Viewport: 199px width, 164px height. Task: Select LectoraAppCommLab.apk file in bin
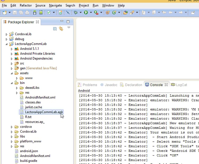click(x=41, y=112)
